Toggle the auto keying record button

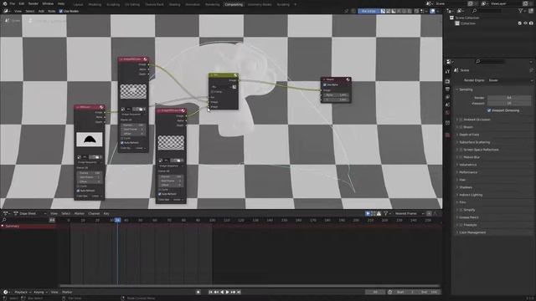(198, 292)
